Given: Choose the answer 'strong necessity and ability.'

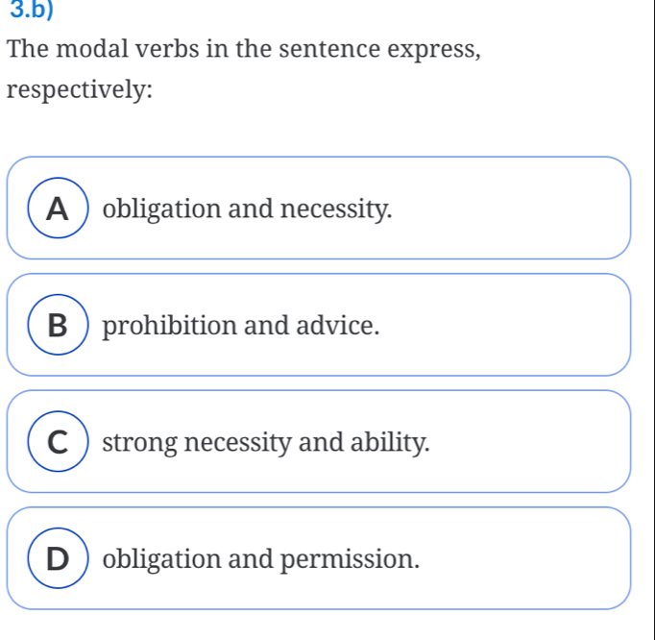Looking at the screenshot, I should pos(266,443).
